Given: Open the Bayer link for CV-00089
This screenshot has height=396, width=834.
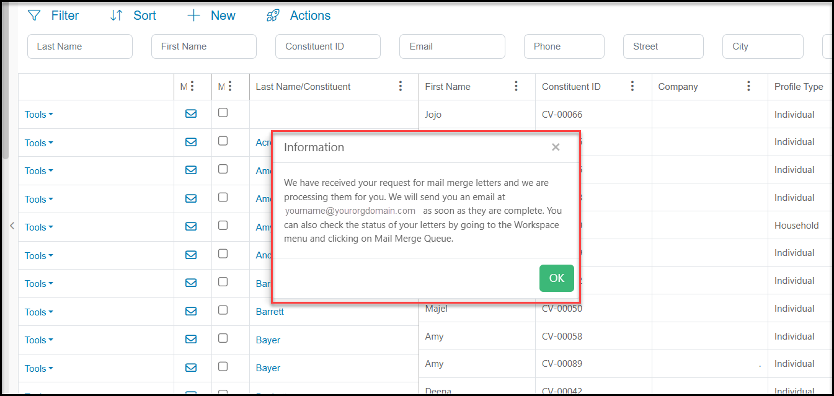Looking at the screenshot, I should (268, 368).
